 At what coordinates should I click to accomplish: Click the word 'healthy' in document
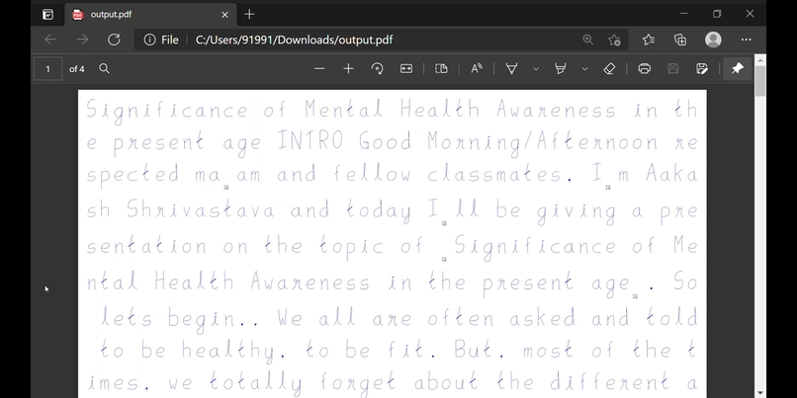[228, 352]
